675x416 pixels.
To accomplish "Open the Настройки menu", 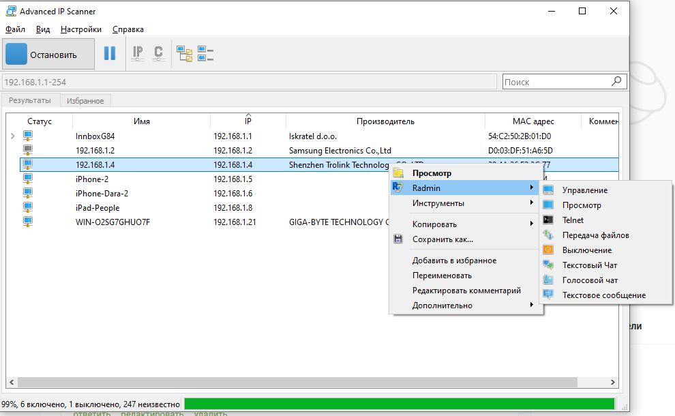I will tap(80, 29).
